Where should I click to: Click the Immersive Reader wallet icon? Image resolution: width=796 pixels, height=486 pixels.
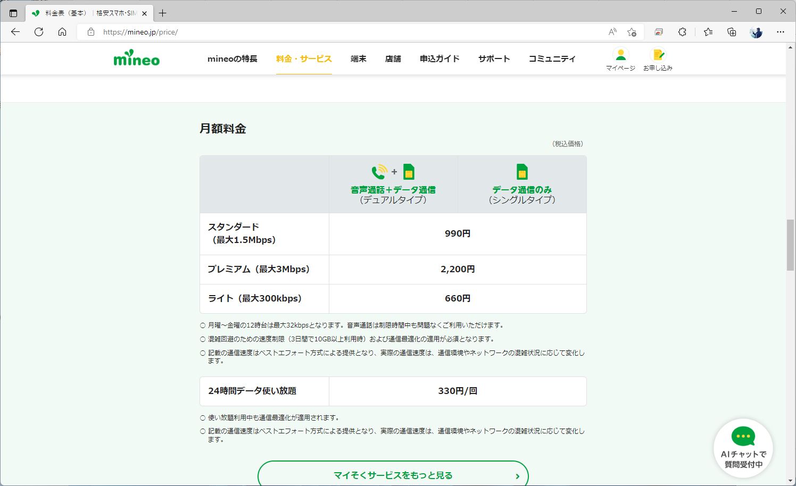[659, 32]
